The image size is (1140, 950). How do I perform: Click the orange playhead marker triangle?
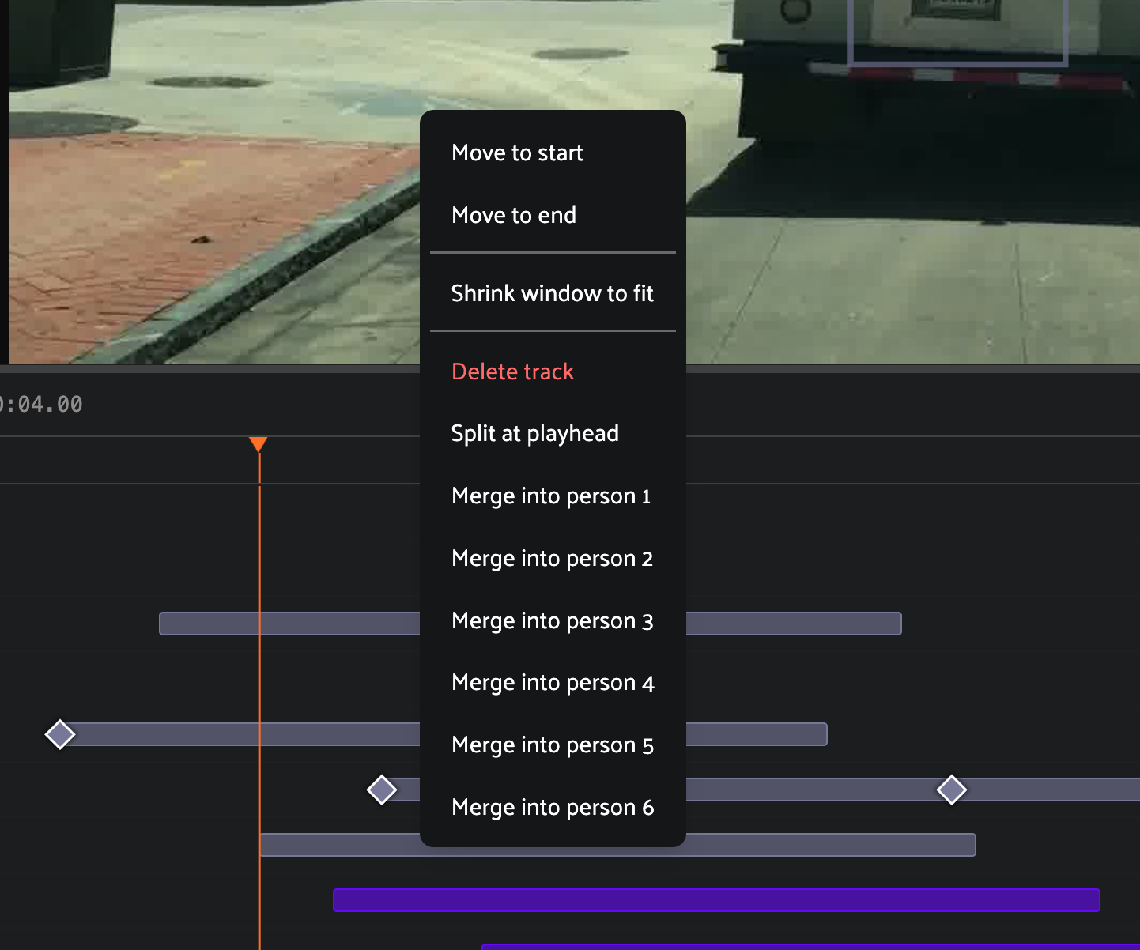click(259, 444)
